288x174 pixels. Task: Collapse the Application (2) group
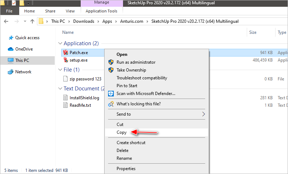pyautogui.click(x=60, y=43)
